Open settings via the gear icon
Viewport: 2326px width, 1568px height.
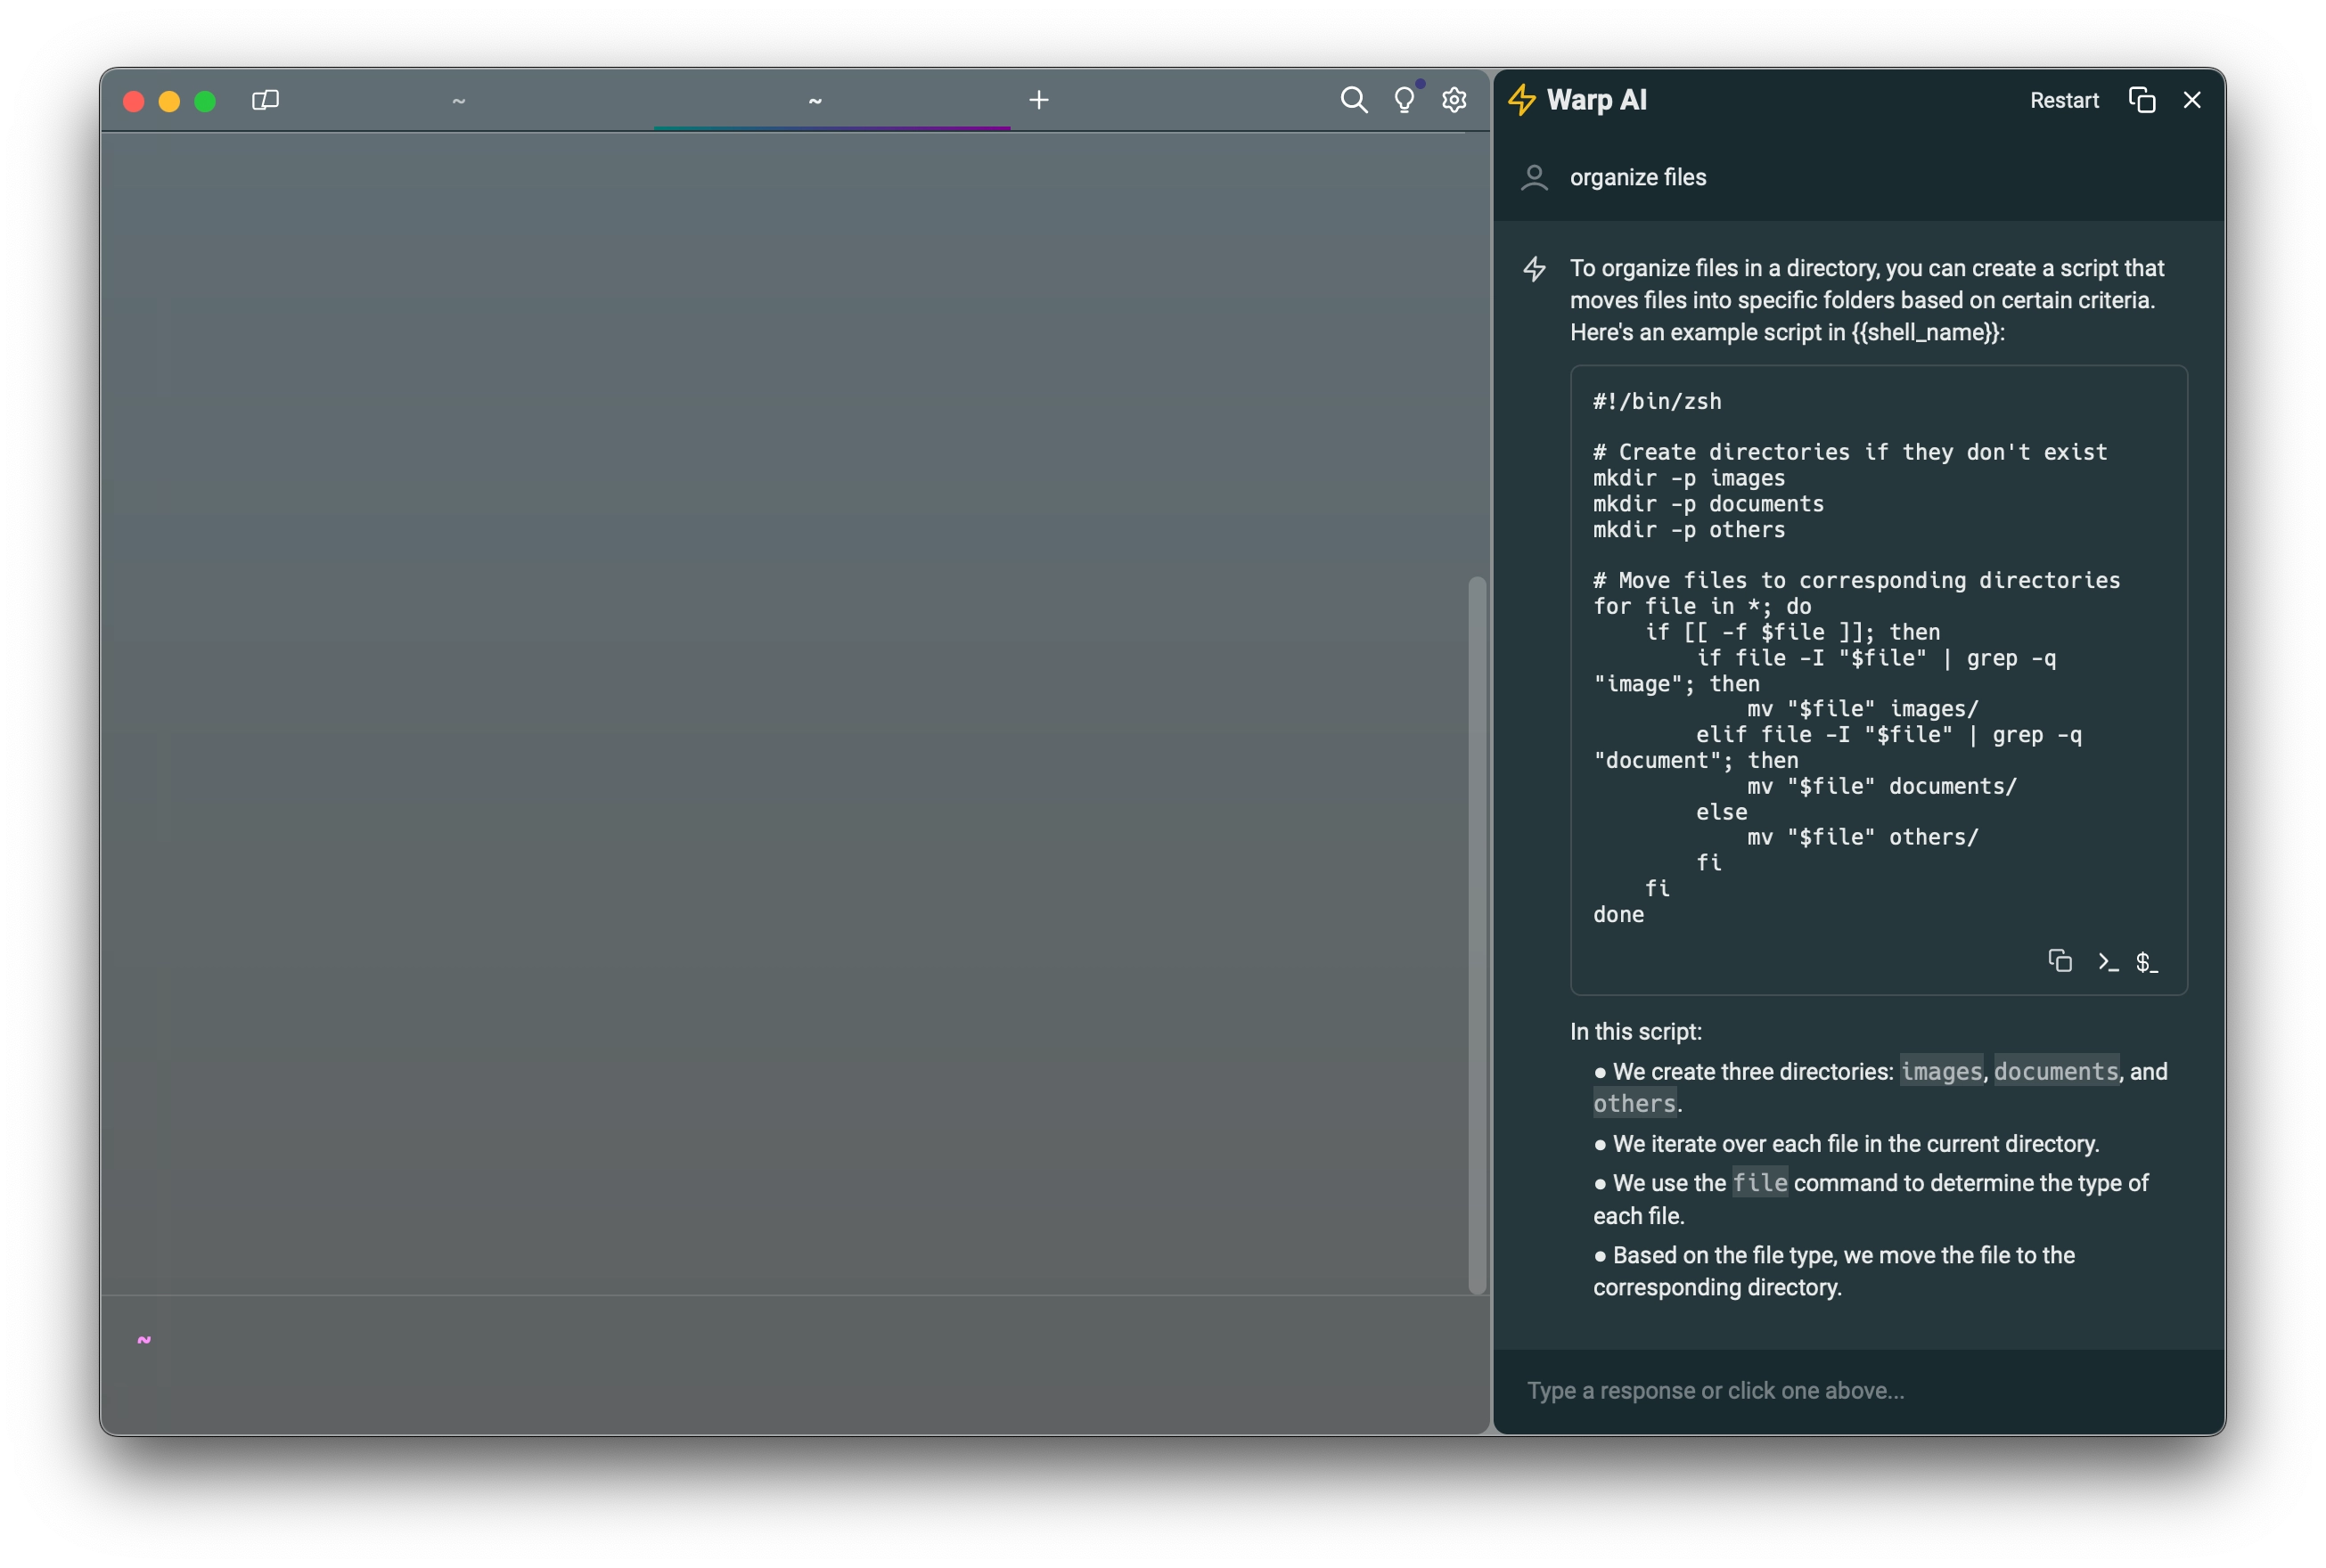pyautogui.click(x=1454, y=100)
